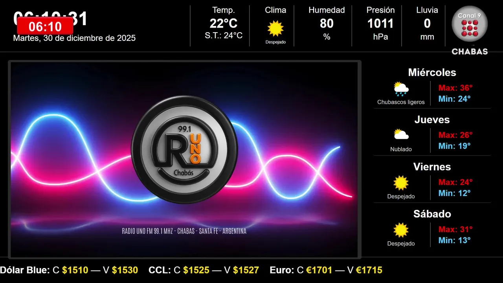
Task: Click the Miércoles light showers weather icon
Action: pos(401,89)
